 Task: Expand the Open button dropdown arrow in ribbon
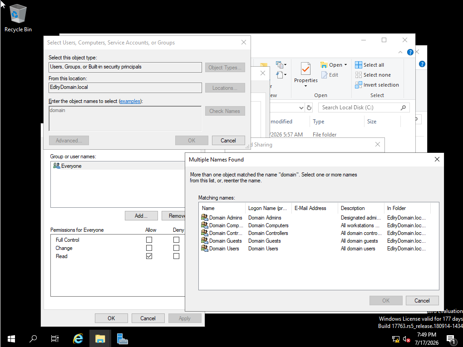click(x=345, y=65)
